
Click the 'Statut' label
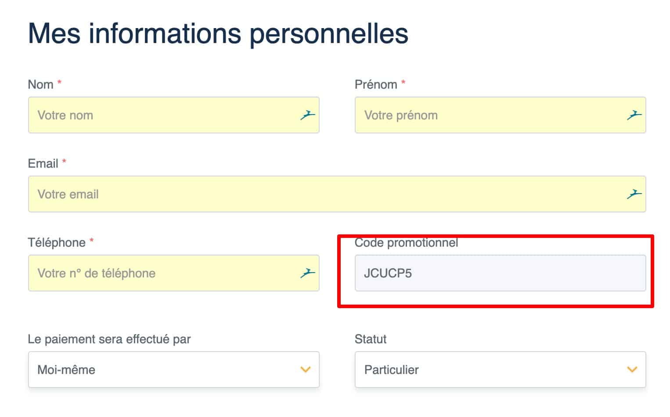pyautogui.click(x=371, y=339)
